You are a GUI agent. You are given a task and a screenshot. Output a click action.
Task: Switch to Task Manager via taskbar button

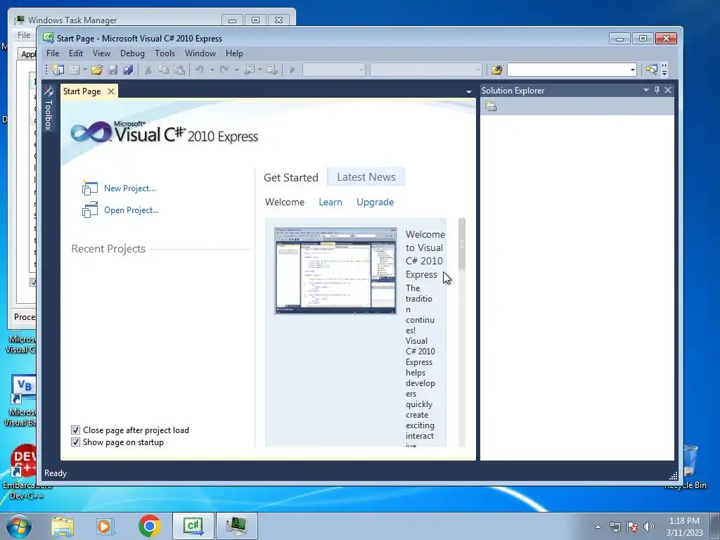tap(236, 526)
